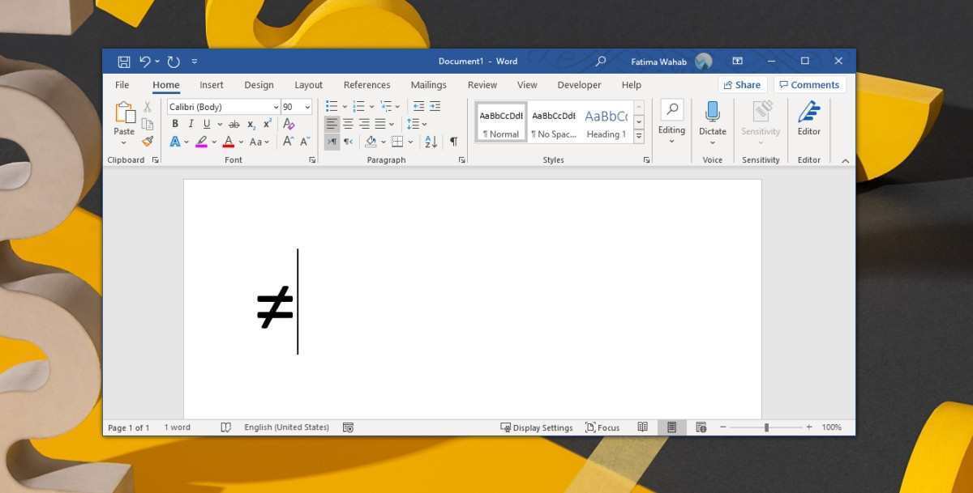Click the Clear All Formatting icon
This screenshot has width=973, height=493.
pyautogui.click(x=289, y=124)
